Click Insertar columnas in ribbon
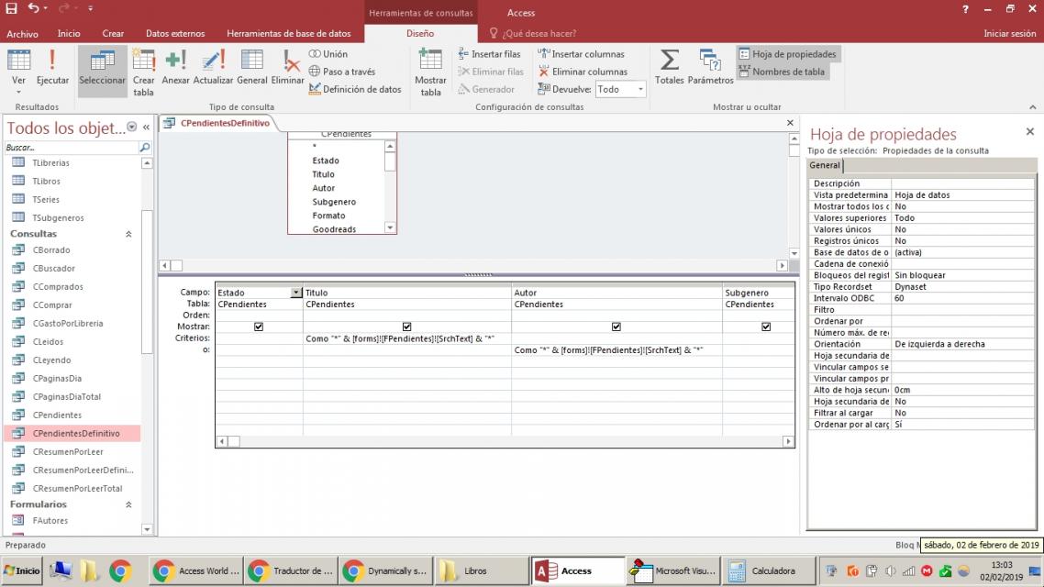The width and height of the screenshot is (1044, 587). pos(581,54)
